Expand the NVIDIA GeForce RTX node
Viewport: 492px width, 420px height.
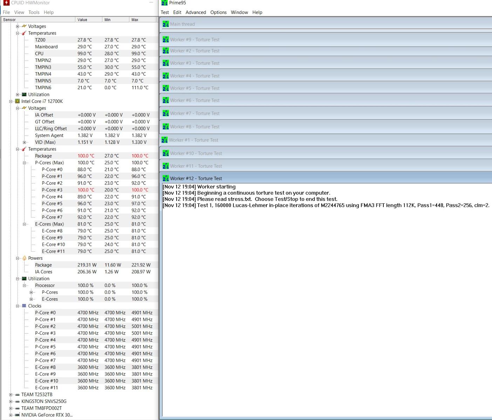11,415
